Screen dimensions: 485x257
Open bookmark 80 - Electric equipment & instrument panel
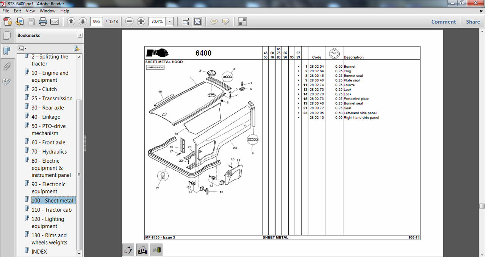pyautogui.click(x=51, y=168)
